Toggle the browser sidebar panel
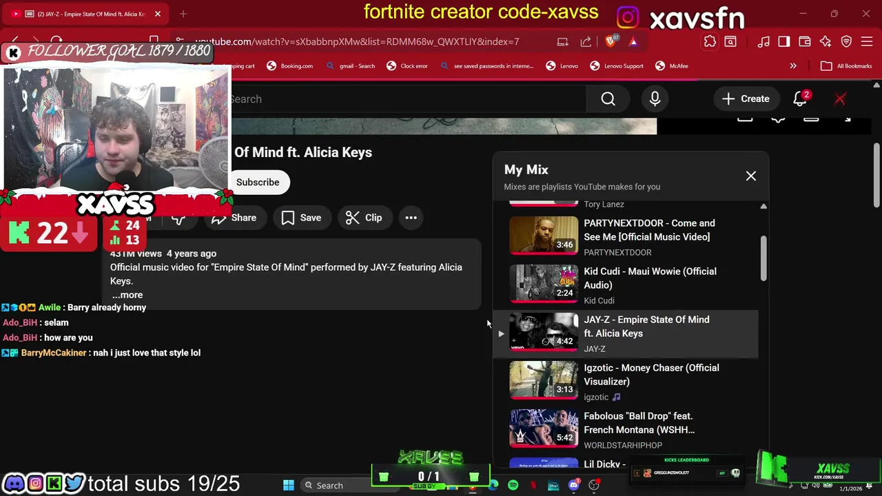Viewport: 882px width, 496px height. point(783,41)
